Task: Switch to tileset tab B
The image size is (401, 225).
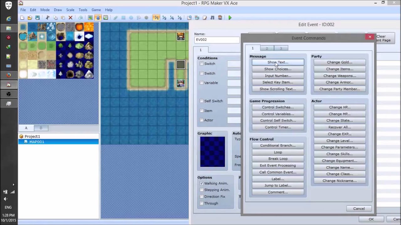Action: click(41, 128)
